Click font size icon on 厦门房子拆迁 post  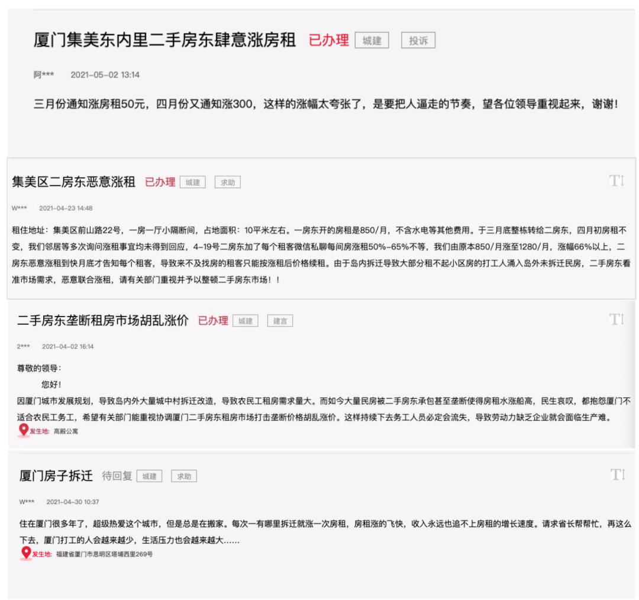[x=617, y=474]
